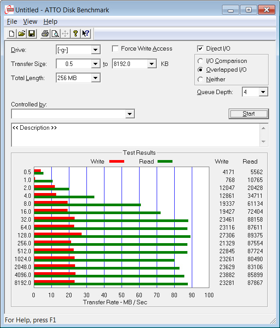Screen dimensions: 280x328
Task: Click the yellow question mark About icon
Action: tap(75, 33)
